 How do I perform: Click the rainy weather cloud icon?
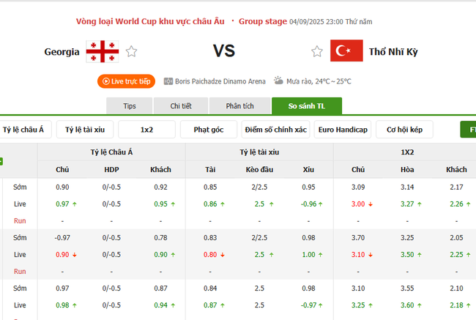coord(279,81)
